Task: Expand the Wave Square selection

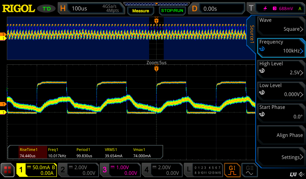Action: [x=281, y=25]
